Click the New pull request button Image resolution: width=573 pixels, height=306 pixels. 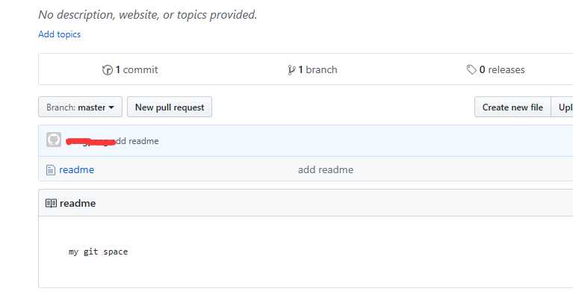[x=170, y=107]
